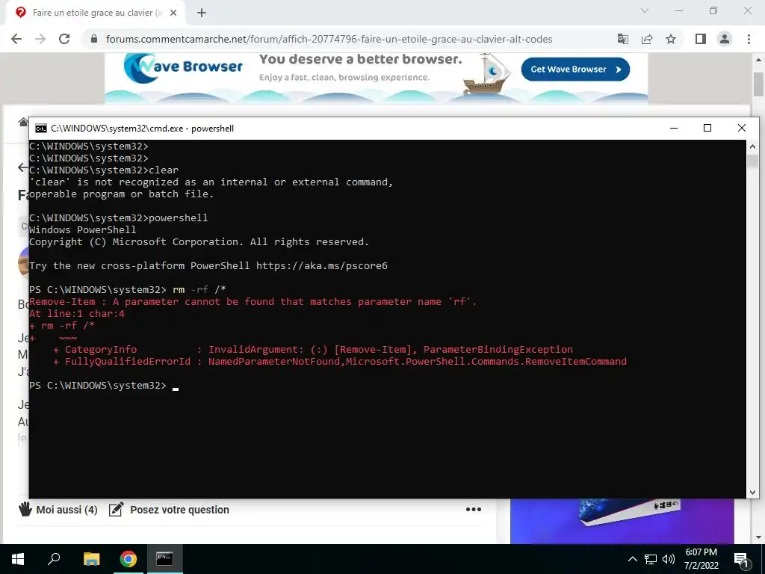The height and width of the screenshot is (574, 765).
Task: Close the cmd.exe powershell window
Action: coord(742,128)
